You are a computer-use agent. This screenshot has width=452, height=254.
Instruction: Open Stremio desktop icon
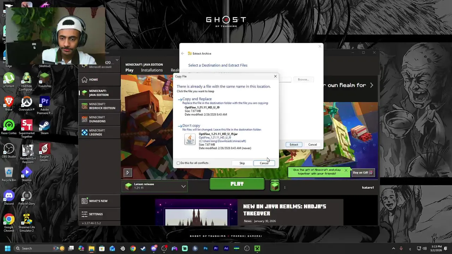click(x=26, y=174)
